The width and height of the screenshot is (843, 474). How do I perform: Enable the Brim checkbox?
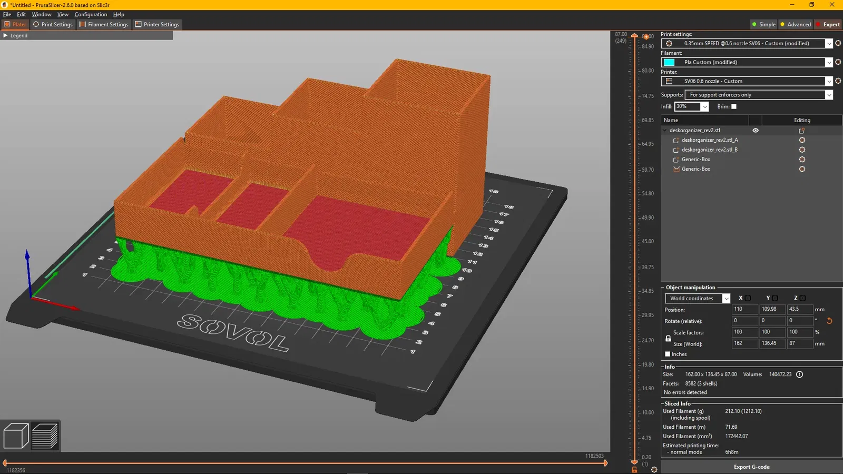click(734, 106)
